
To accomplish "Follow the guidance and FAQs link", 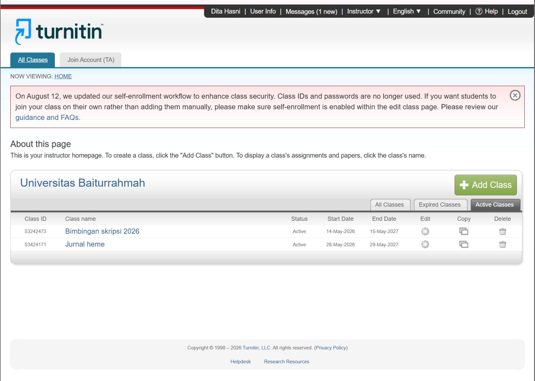I will point(47,118).
